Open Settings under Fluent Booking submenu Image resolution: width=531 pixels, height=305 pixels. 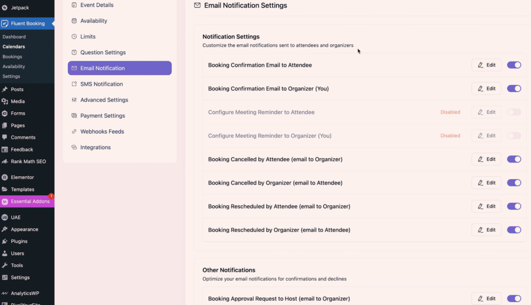click(11, 76)
